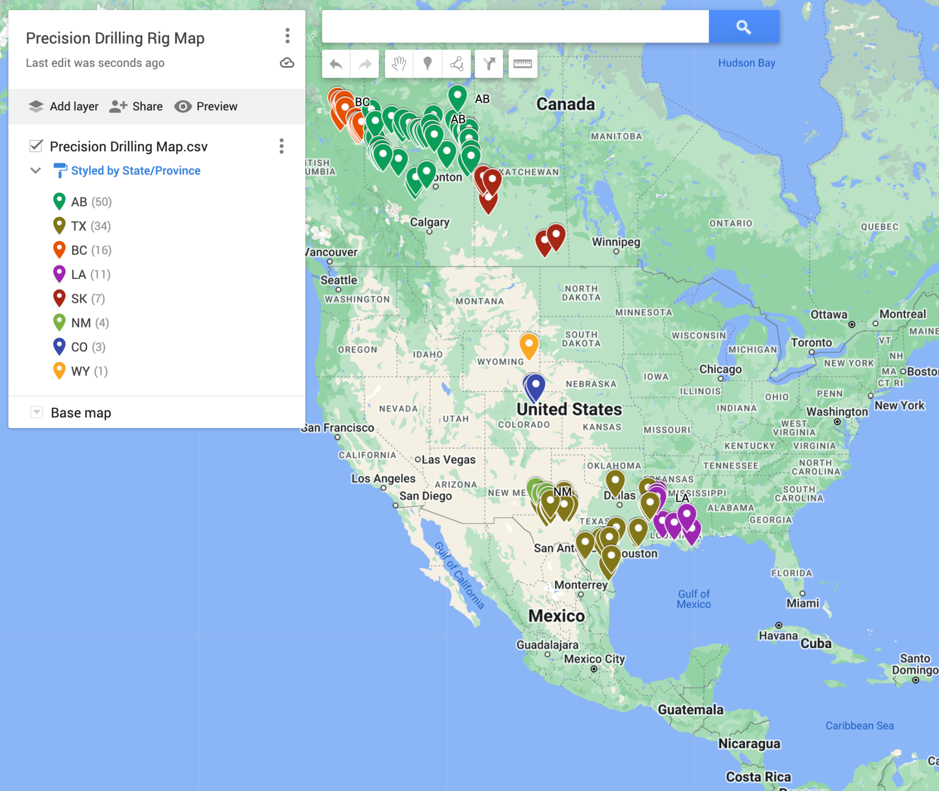939x791 pixels.
Task: Open Styled by State/Province settings link
Action: click(135, 171)
